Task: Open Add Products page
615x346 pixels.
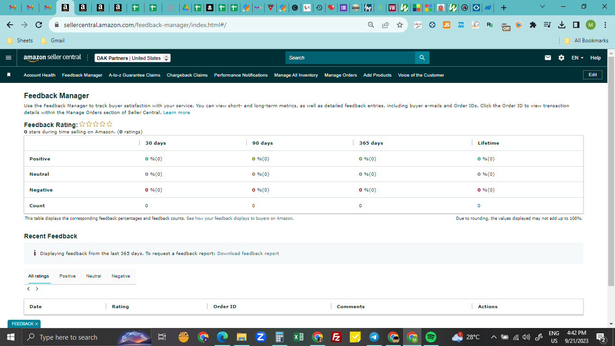Action: 377,75
